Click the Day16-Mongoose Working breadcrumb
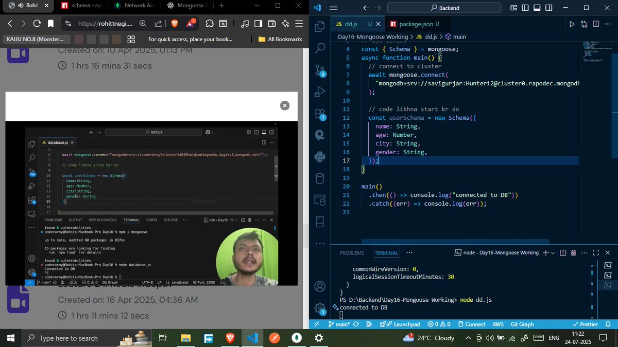Viewport: 618px width, 347px height. (x=373, y=37)
